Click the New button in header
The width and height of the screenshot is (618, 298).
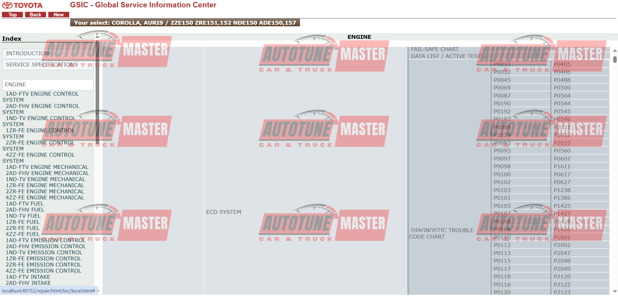(x=59, y=15)
